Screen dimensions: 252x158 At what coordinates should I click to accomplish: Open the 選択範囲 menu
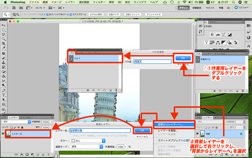click(x=84, y=2)
